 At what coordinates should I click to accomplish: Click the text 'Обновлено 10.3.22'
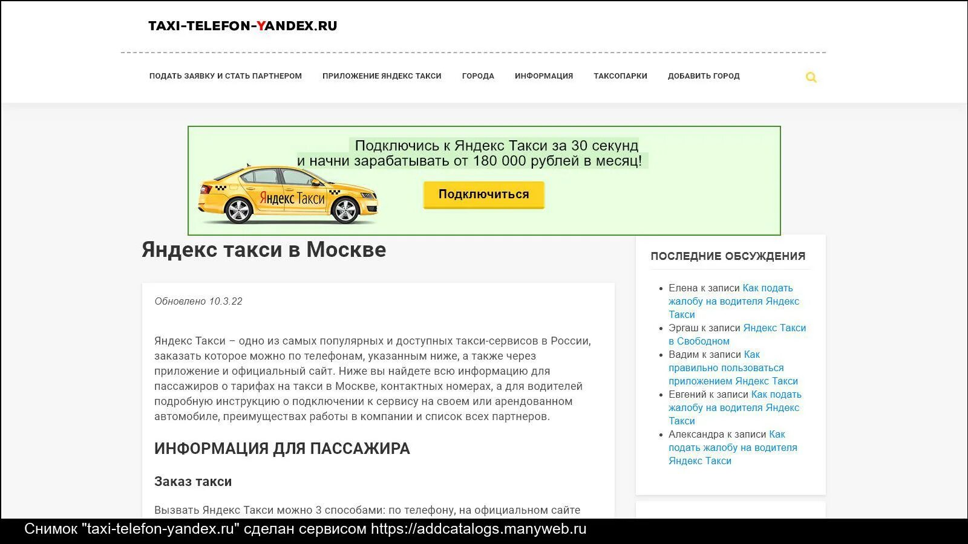click(x=198, y=301)
